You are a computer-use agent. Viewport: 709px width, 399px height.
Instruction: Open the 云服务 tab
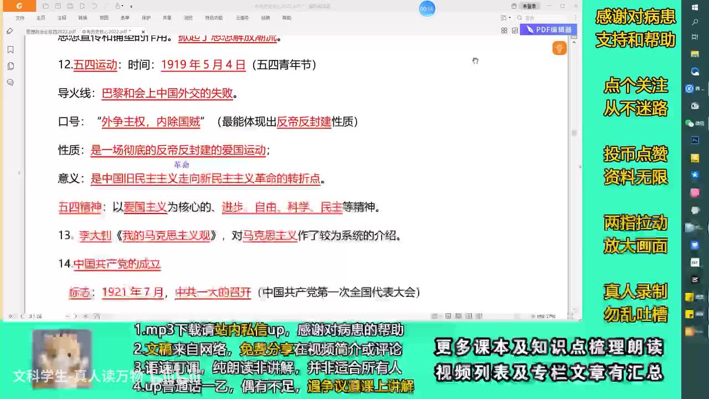(242, 18)
